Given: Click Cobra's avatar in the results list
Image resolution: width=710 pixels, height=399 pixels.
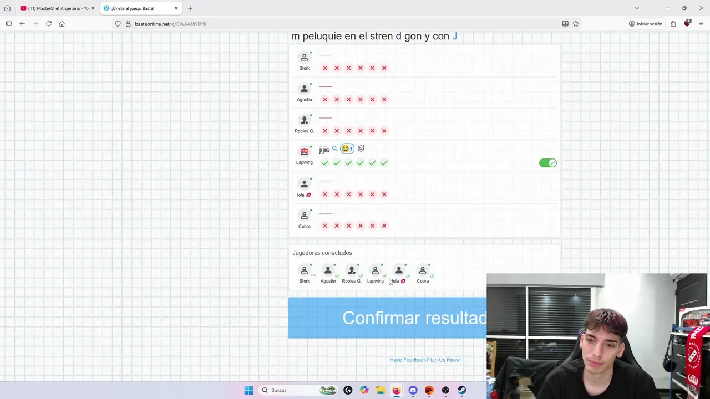Looking at the screenshot, I should [x=304, y=216].
